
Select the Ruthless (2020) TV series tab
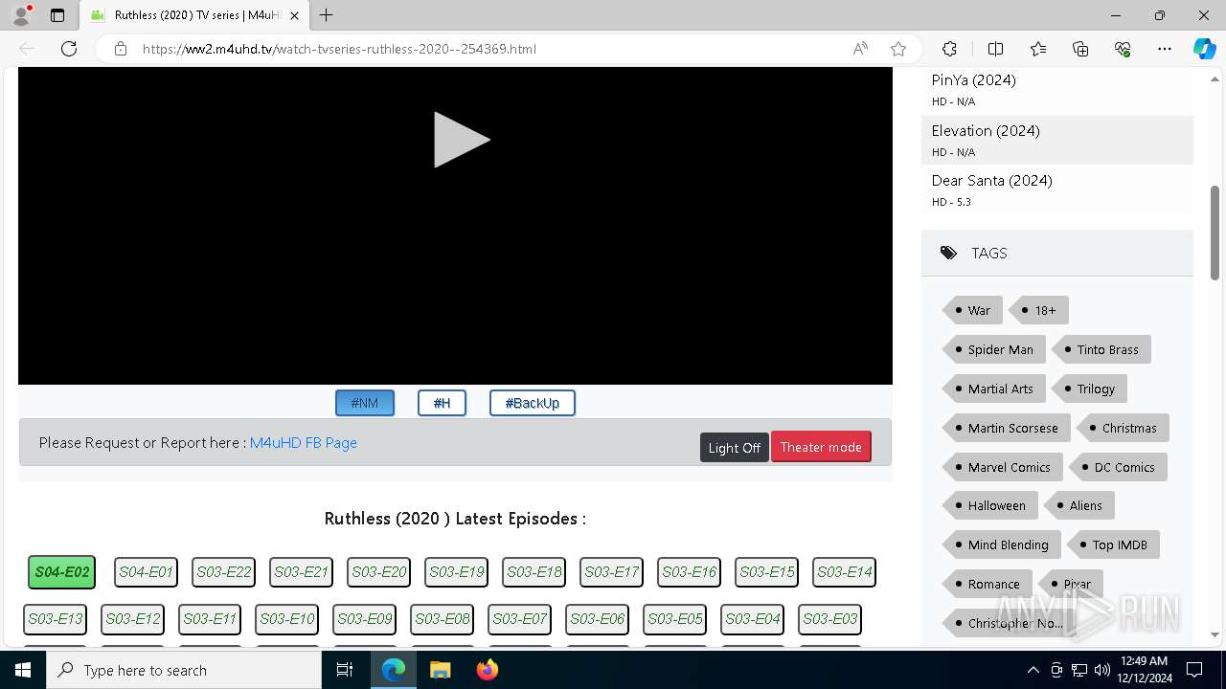click(x=194, y=15)
